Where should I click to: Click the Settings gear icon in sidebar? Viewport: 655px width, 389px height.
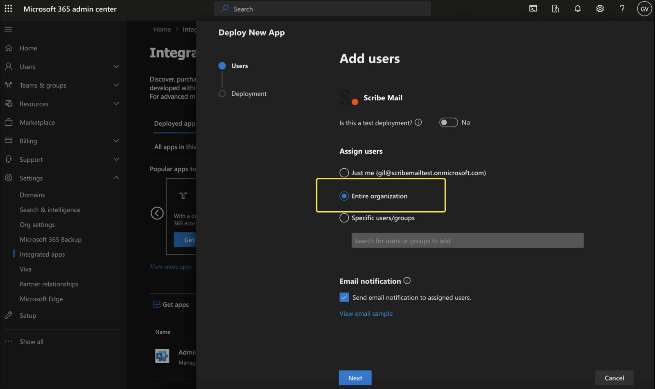pos(9,178)
